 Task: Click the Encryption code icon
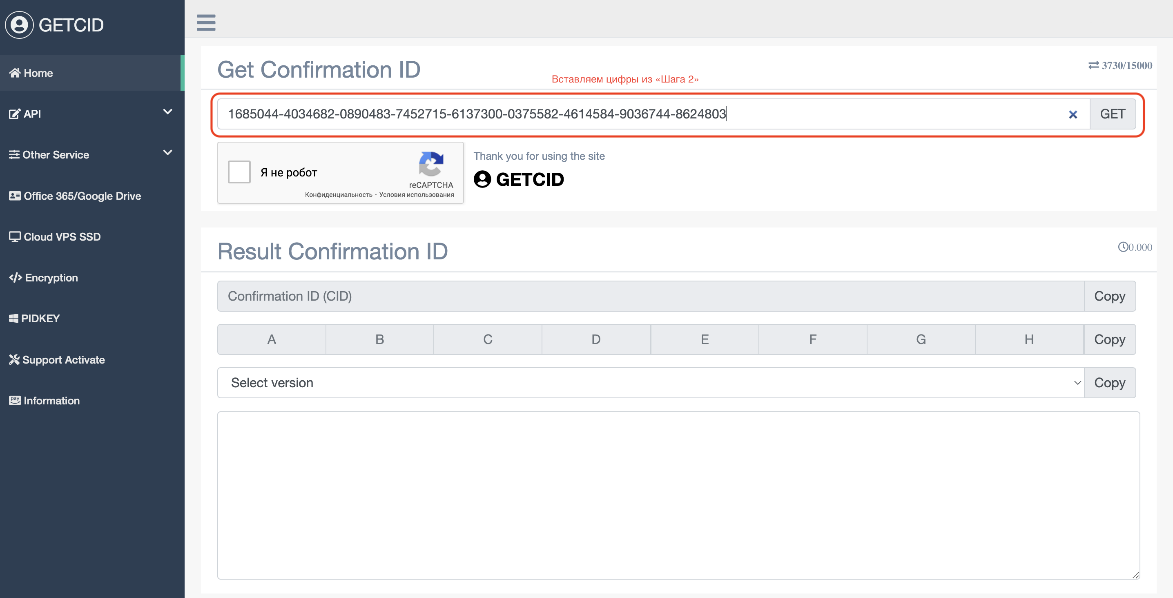[x=16, y=277]
